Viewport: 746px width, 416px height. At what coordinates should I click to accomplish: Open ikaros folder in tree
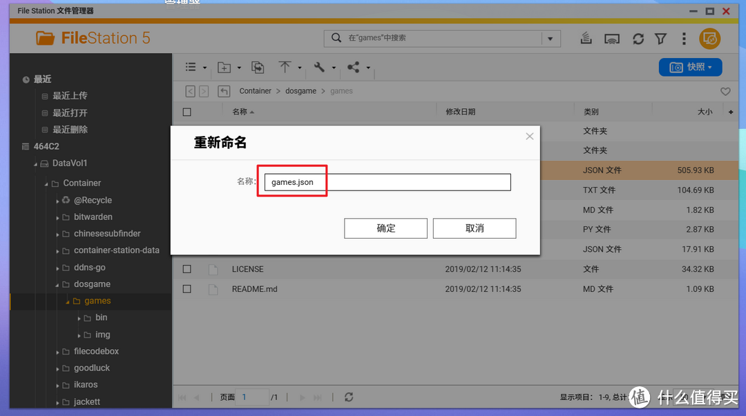coord(86,385)
